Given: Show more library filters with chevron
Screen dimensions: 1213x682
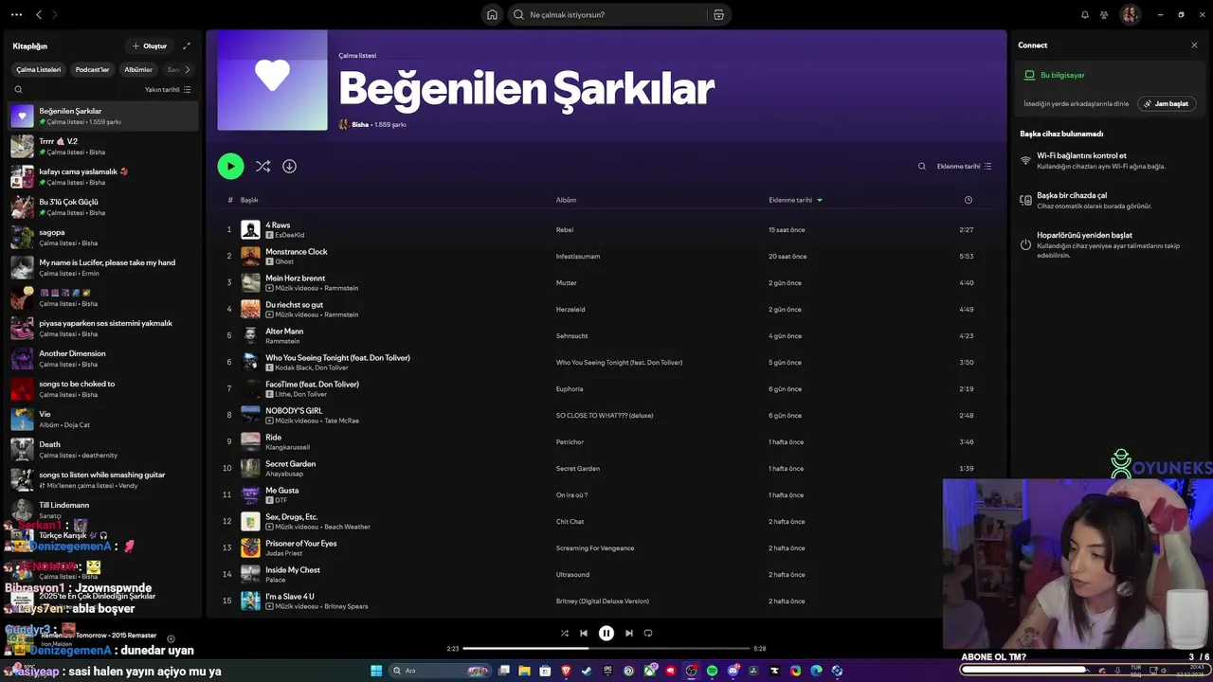Looking at the screenshot, I should pyautogui.click(x=187, y=69).
